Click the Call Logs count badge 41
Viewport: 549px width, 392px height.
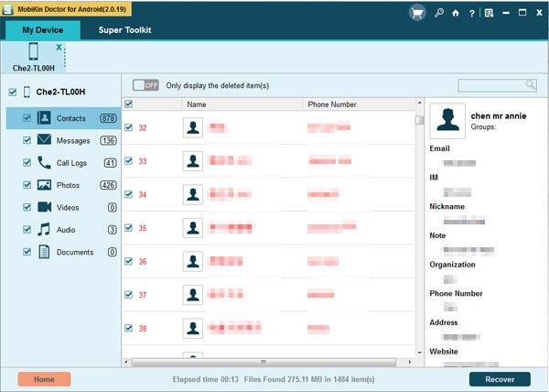tap(111, 163)
